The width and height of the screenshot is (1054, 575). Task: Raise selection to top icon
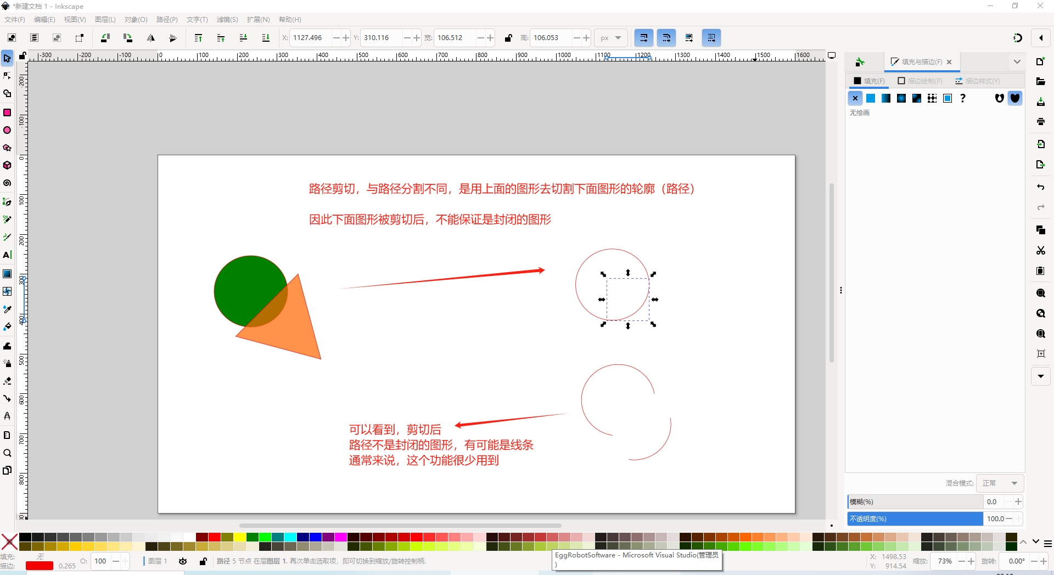point(198,38)
